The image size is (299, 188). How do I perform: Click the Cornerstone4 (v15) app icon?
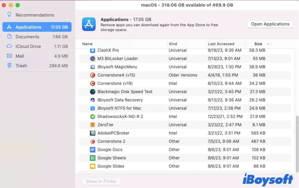point(93,75)
